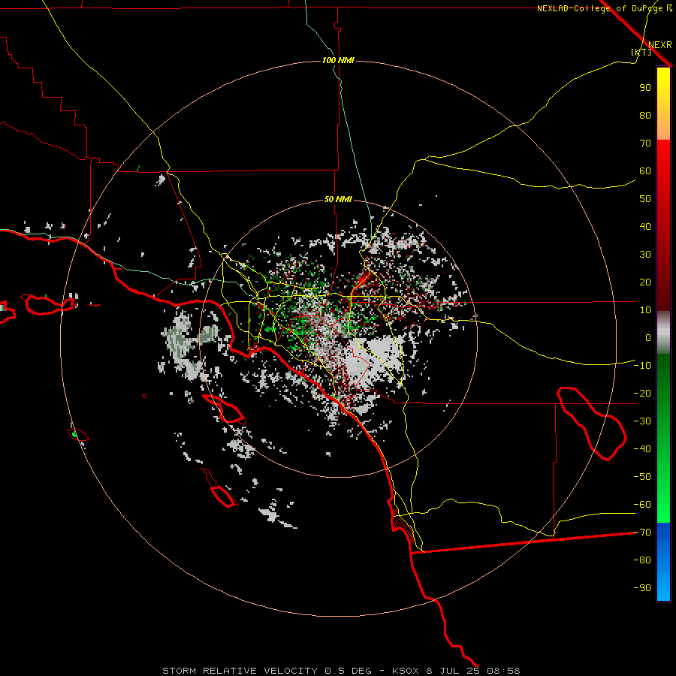This screenshot has width=676, height=676.
Task: Click the -30 scale value
Action: (x=642, y=421)
